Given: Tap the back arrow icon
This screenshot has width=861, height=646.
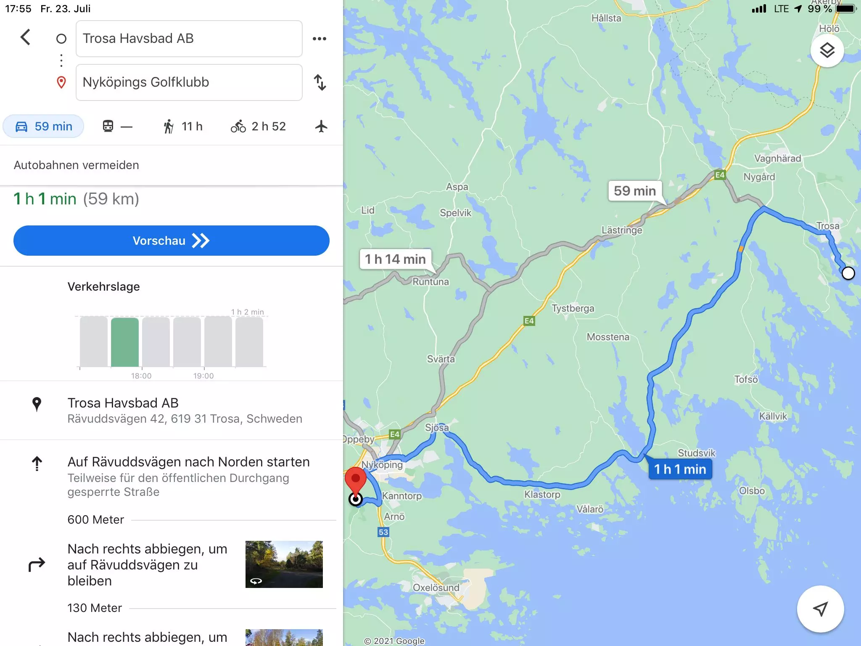Looking at the screenshot, I should (x=25, y=37).
